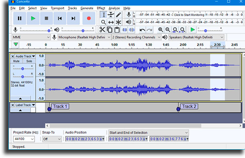Click the playback volume slider handle
The width and height of the screenshot is (245, 158).
point(83,31)
